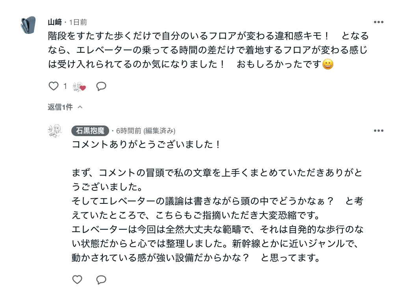This screenshot has height=299, width=398.
Task: Like 山﨑's comment with the heart icon
Action: [54, 86]
